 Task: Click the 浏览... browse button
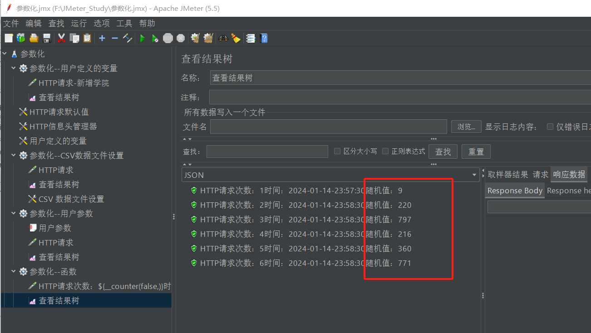tap(466, 127)
